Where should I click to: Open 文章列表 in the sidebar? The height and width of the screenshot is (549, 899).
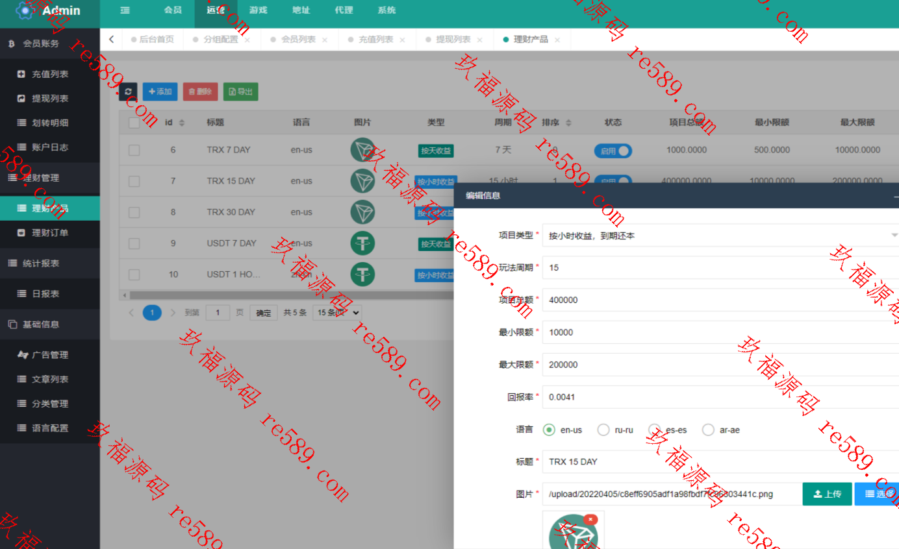50,379
